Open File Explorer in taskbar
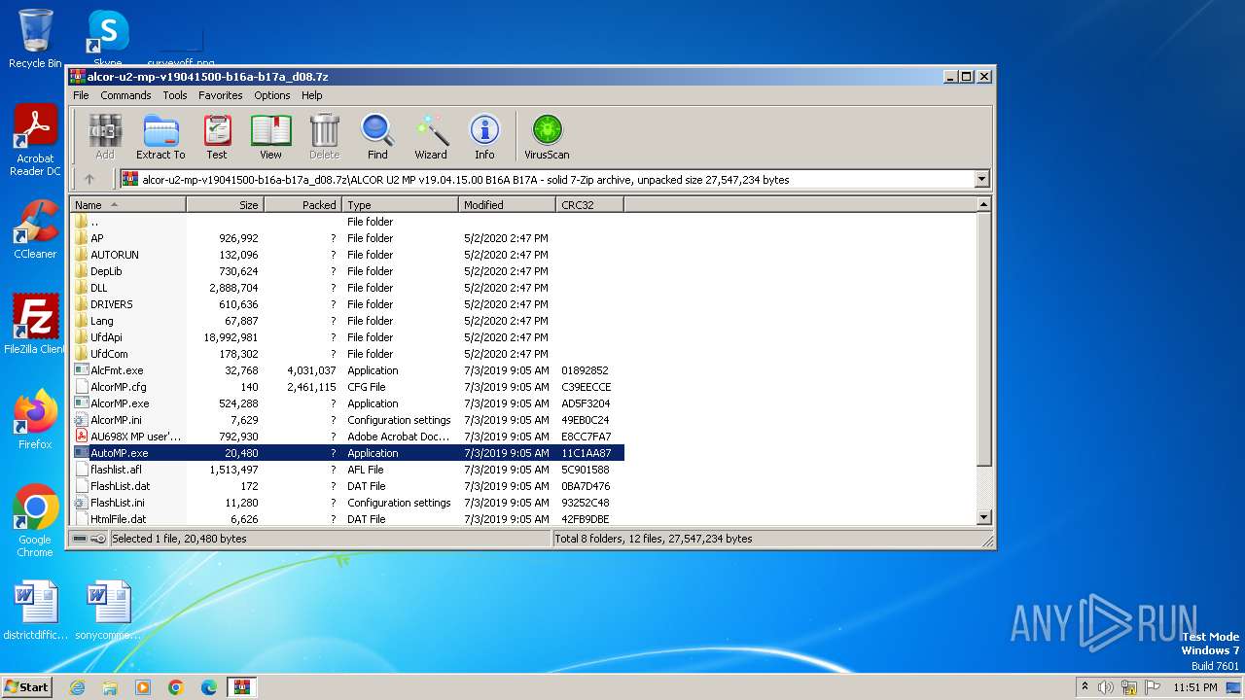The height and width of the screenshot is (700, 1245). pyautogui.click(x=110, y=687)
